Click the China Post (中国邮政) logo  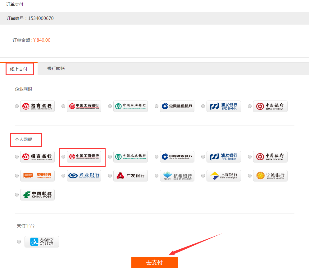pyautogui.click(x=37, y=195)
